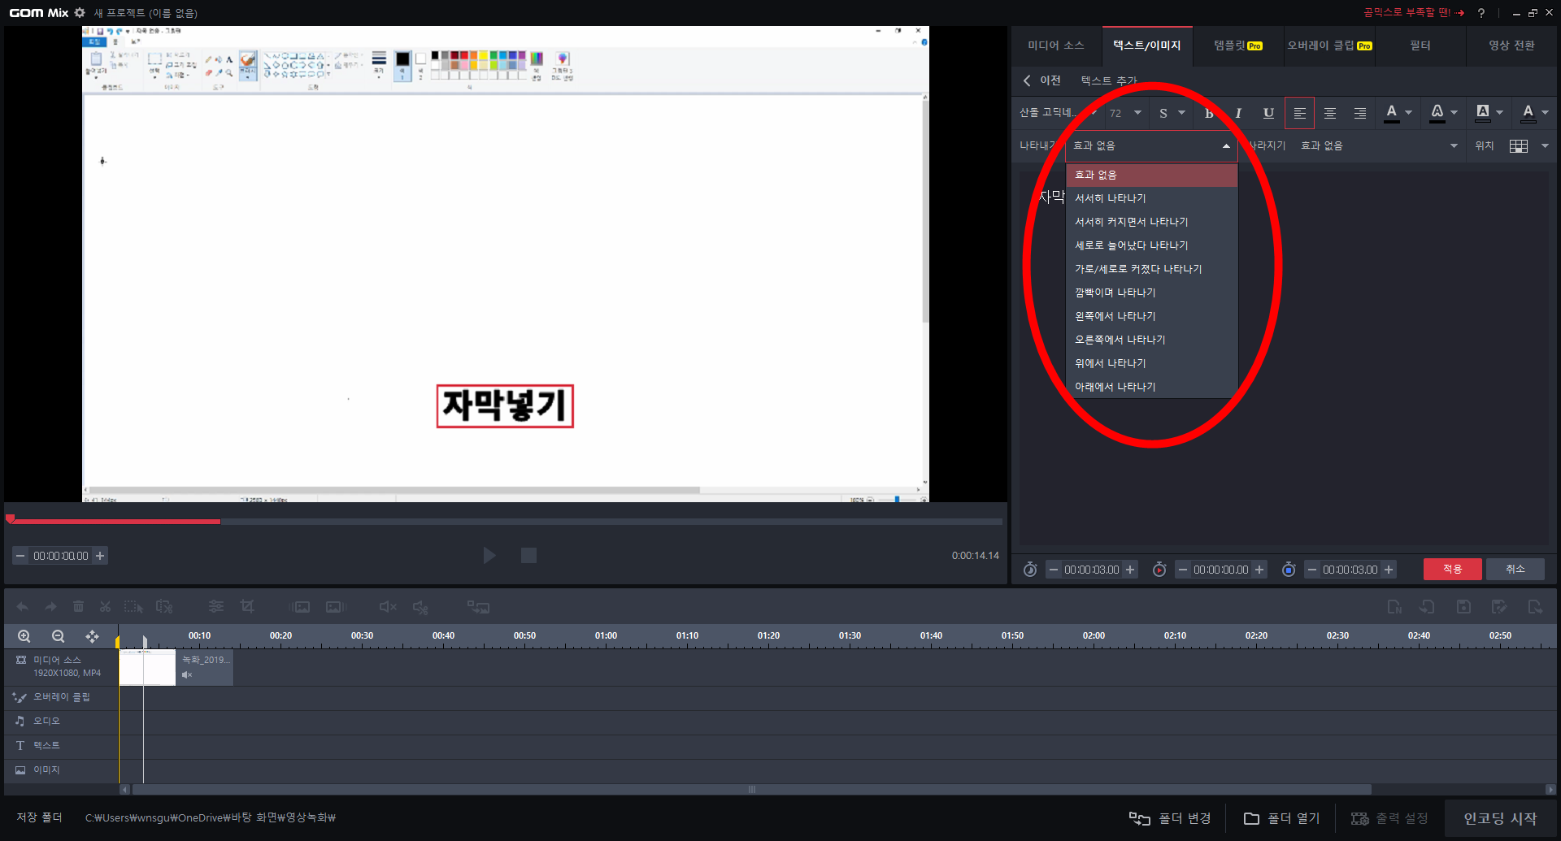The height and width of the screenshot is (841, 1561).
Task: Click the help question mark icon
Action: pos(1481,12)
